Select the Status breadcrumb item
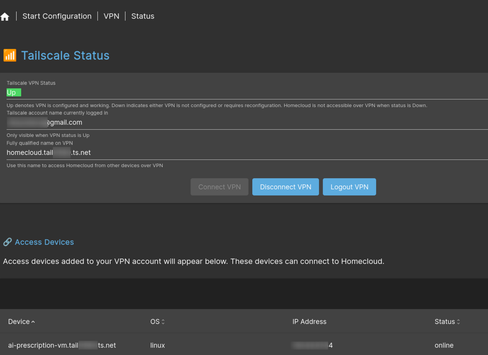This screenshot has width=488, height=355. click(143, 16)
